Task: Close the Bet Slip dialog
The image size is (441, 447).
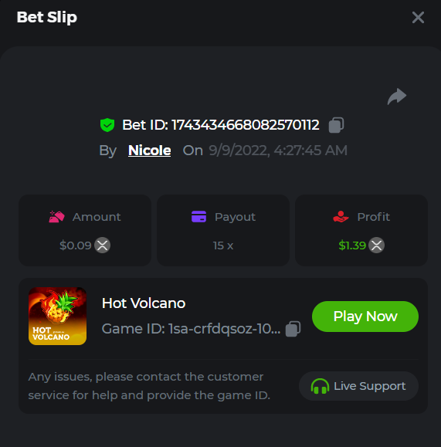Action: 418,18
